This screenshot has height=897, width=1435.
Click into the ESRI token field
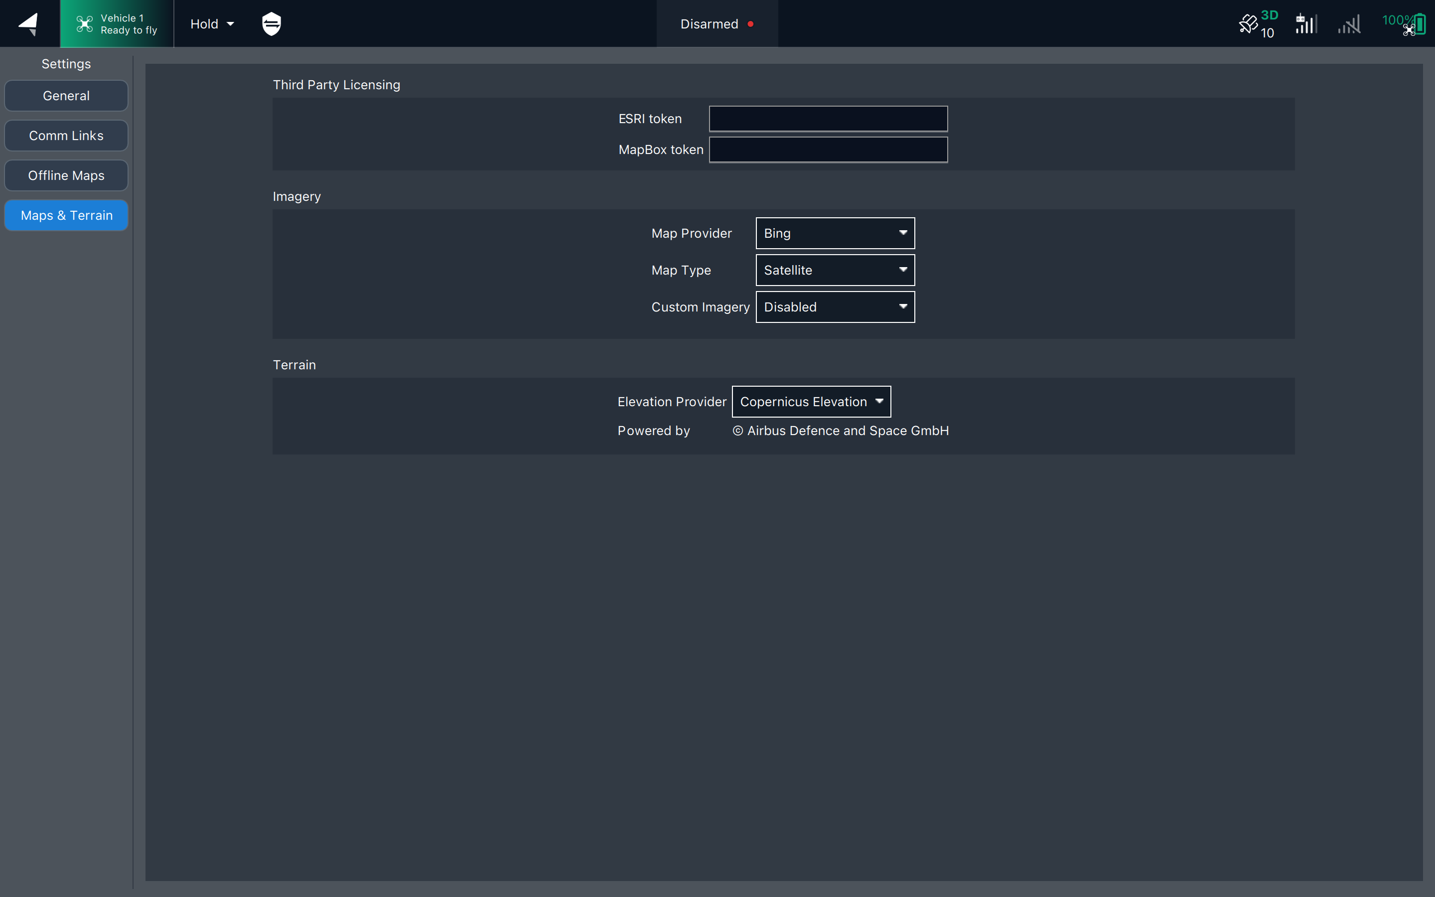828,119
